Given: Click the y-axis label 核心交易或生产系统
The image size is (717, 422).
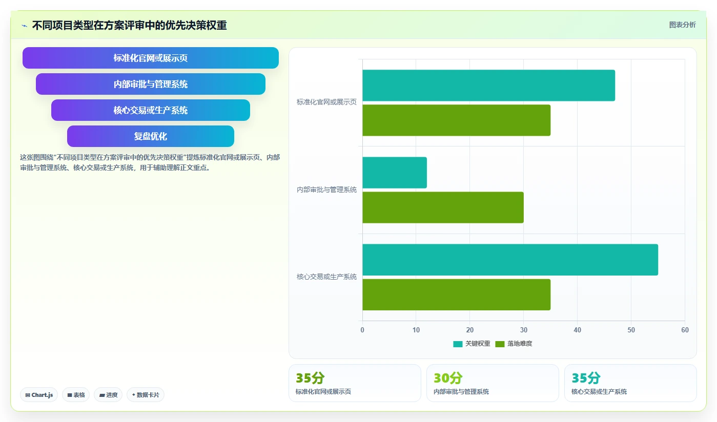Looking at the screenshot, I should [326, 277].
